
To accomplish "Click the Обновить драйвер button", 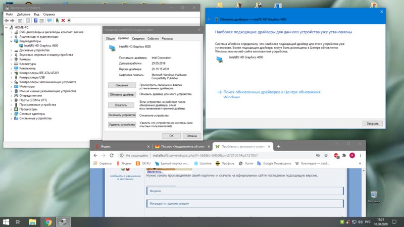I will (x=122, y=94).
